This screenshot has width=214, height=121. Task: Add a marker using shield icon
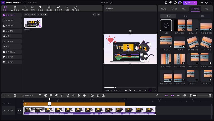[x=40, y=96]
